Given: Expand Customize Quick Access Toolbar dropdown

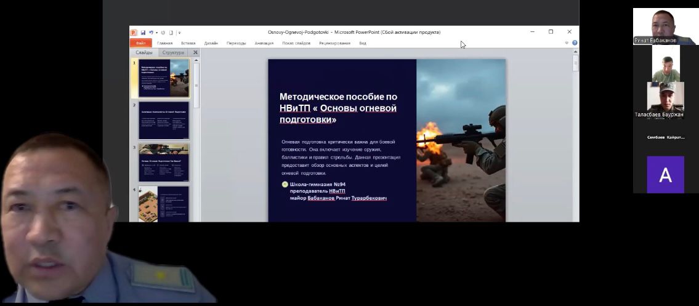Looking at the screenshot, I should [179, 33].
